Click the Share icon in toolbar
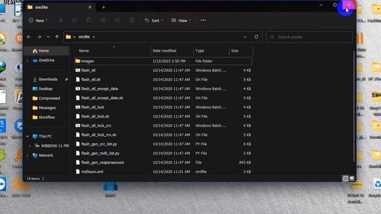The height and width of the screenshot is (214, 381). [117, 20]
